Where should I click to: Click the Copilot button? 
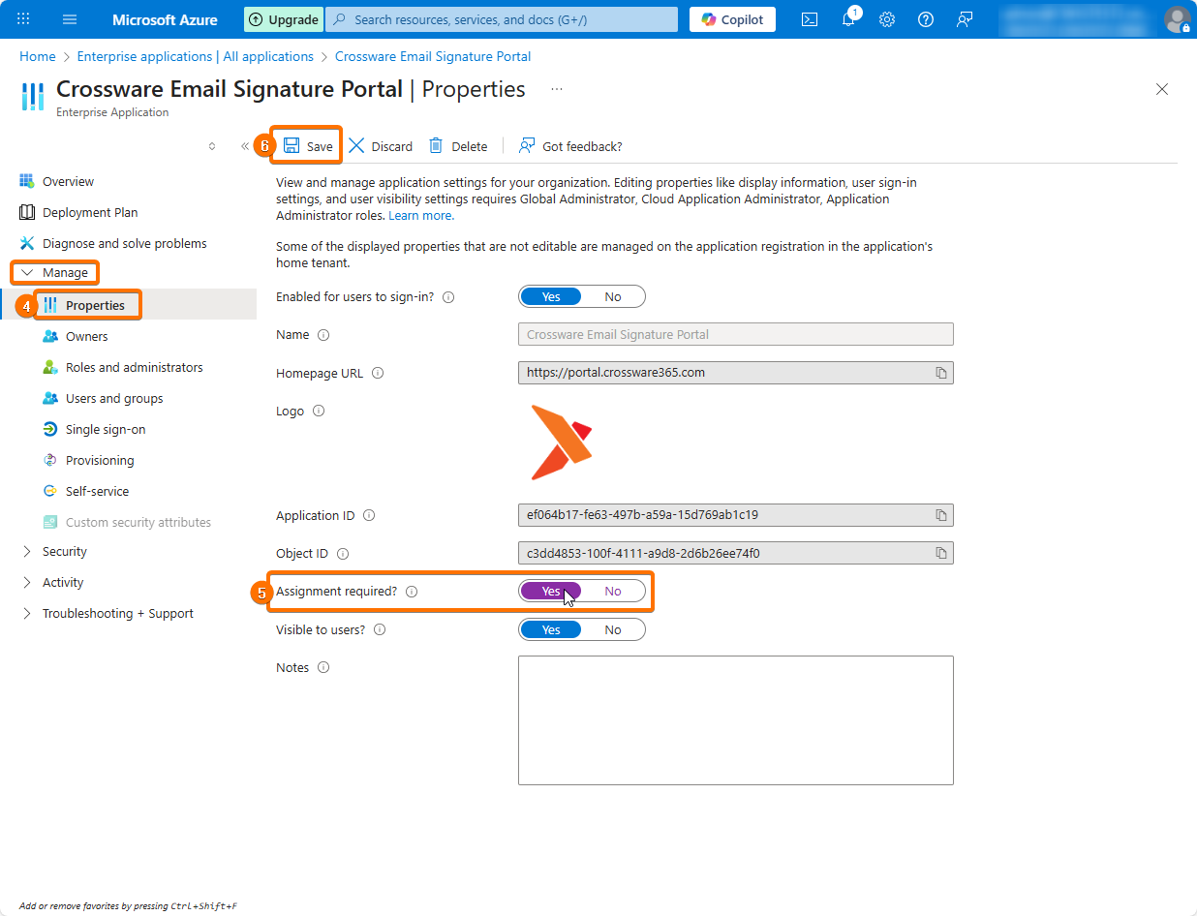coord(732,19)
